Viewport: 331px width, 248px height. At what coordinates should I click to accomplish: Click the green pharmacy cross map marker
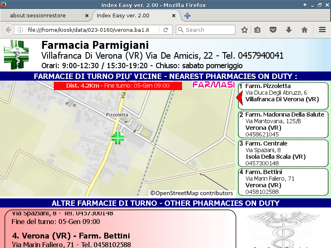click(x=118, y=138)
